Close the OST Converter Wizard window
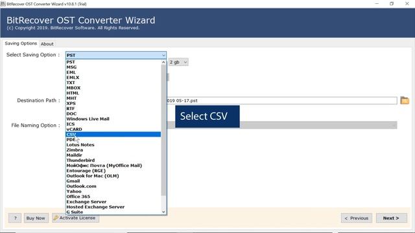 point(407,4)
